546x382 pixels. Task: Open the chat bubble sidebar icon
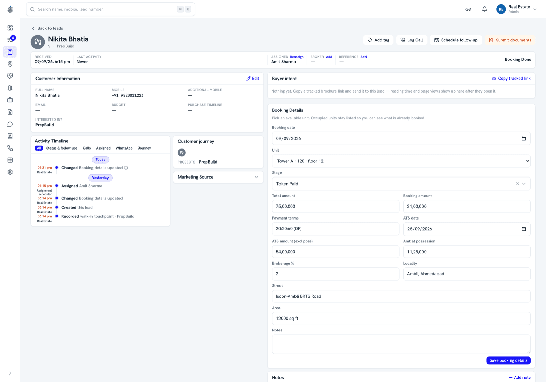coord(10,124)
